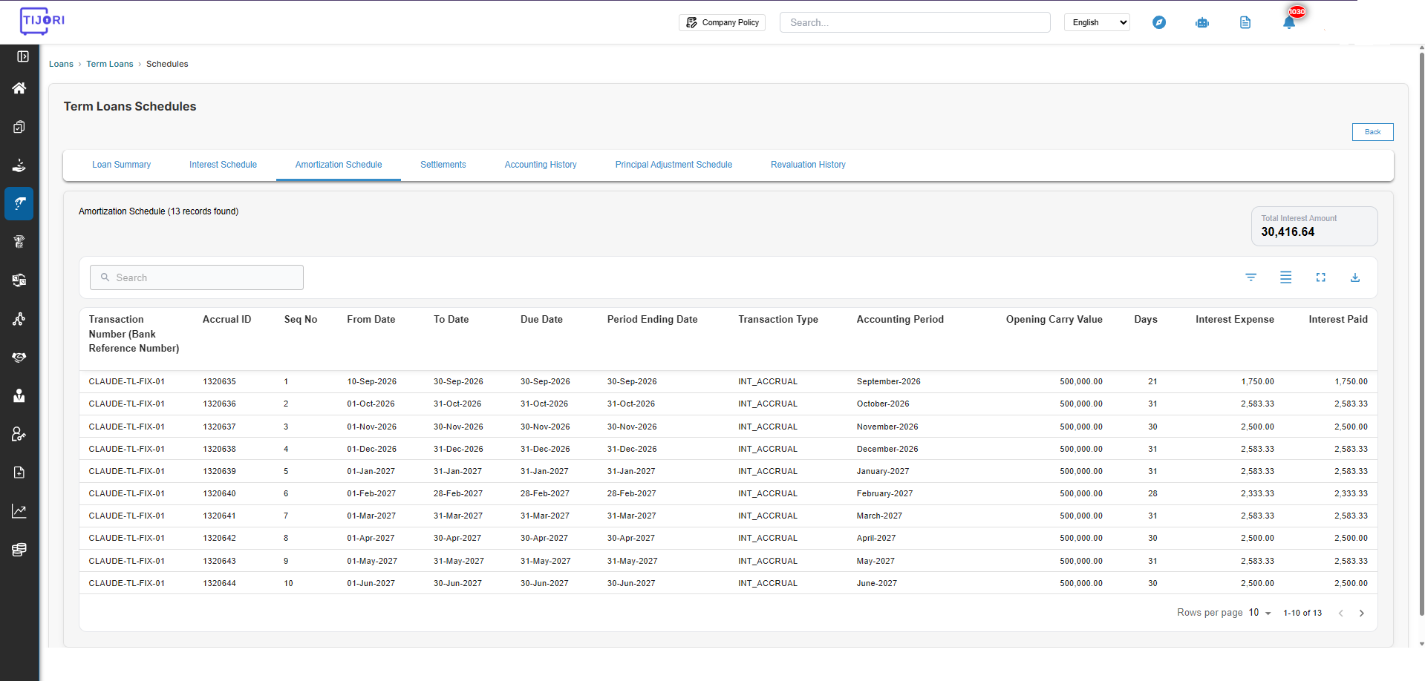Click the fullscreen table icon
This screenshot has width=1425, height=681.
click(1321, 277)
